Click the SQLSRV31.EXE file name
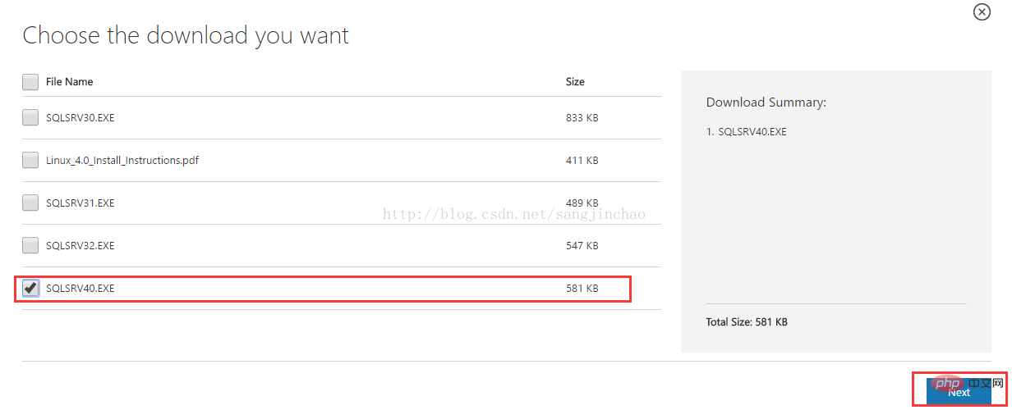The height and width of the screenshot is (410, 1012). coord(80,203)
